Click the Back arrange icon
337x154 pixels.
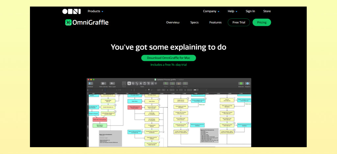172,84
